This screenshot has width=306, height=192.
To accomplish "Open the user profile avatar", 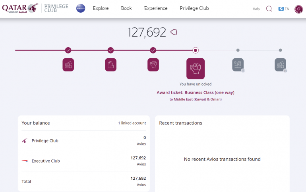I will click(298, 9).
